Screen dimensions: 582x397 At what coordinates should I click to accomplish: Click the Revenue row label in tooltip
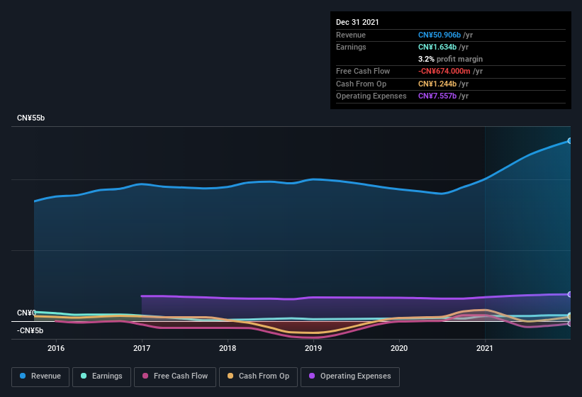[x=351, y=35]
